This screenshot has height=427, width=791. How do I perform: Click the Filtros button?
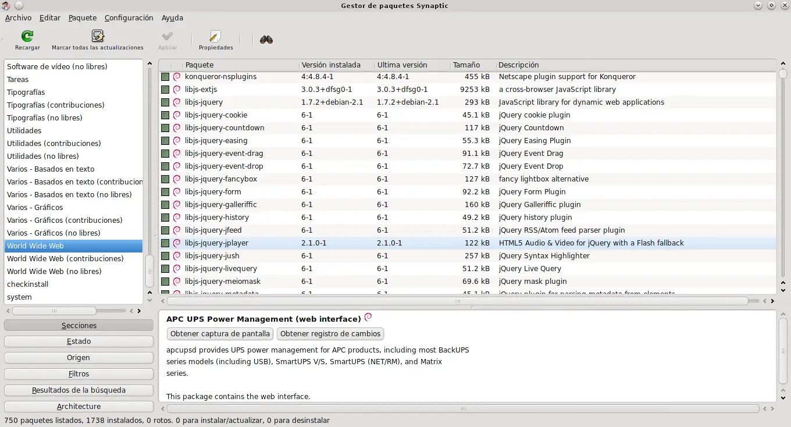coord(79,374)
